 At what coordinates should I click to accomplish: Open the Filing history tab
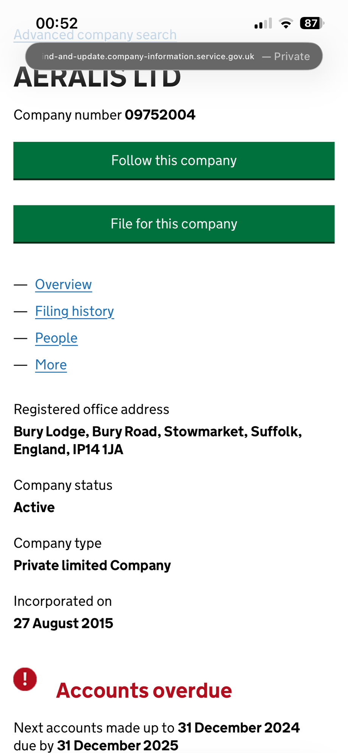point(75,311)
